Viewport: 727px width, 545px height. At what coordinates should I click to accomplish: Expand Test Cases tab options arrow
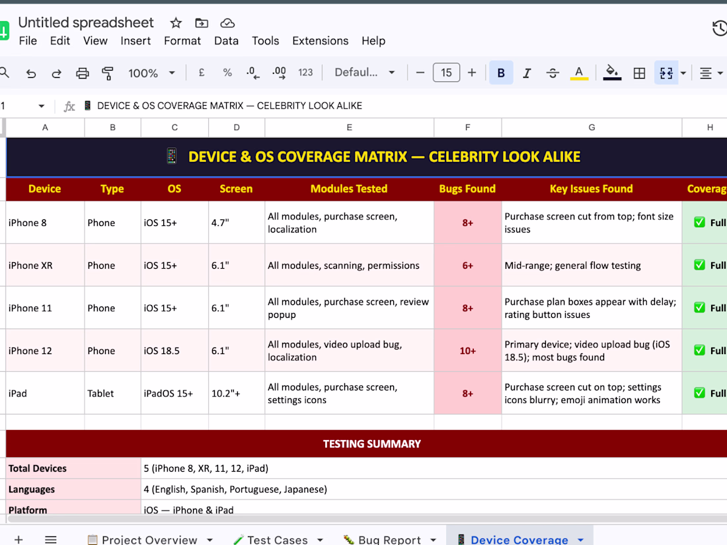click(x=320, y=540)
